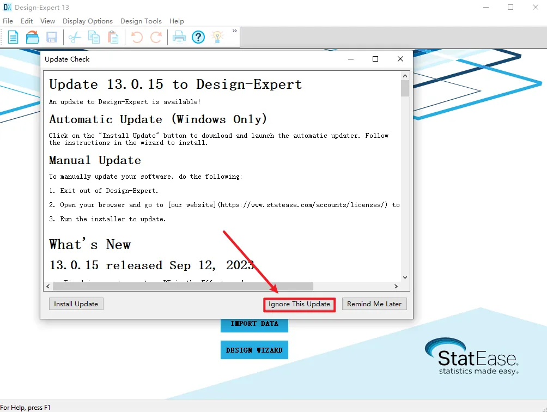
Task: Close the Update Check dialog
Action: click(400, 59)
